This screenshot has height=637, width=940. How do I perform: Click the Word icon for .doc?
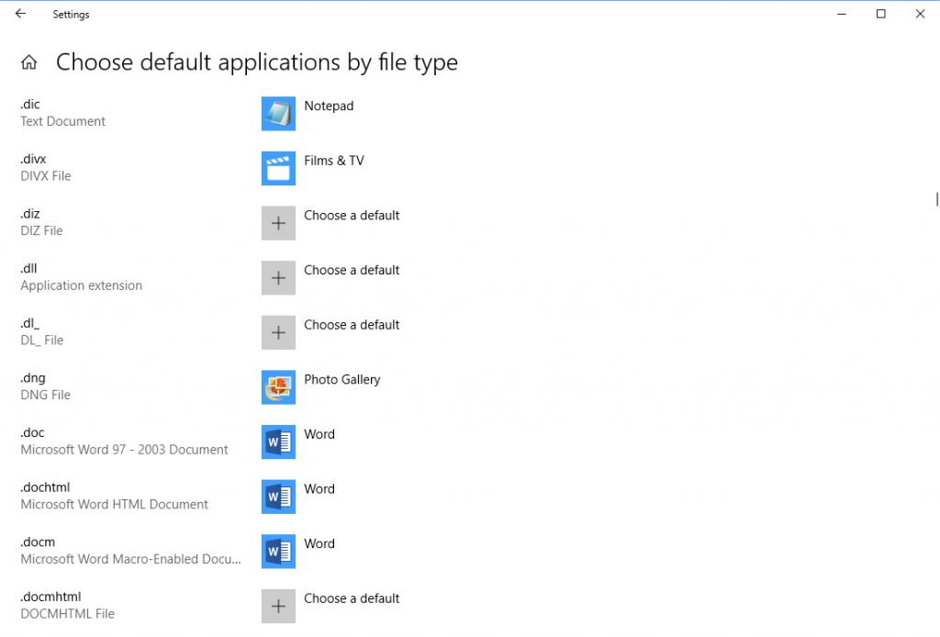click(278, 442)
